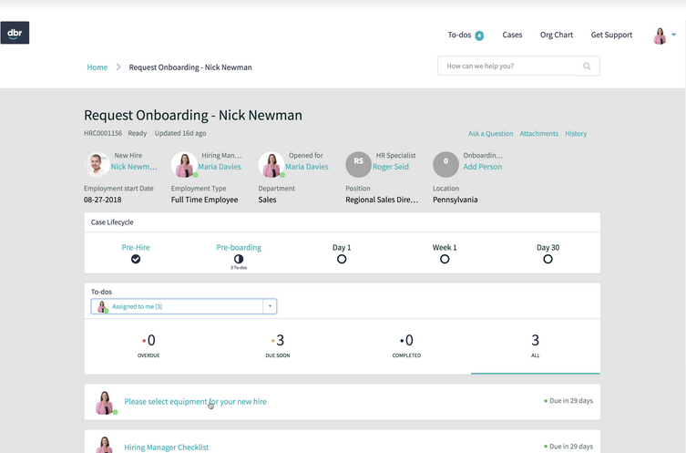Screen dimensions: 686x453
Task: Select the Pre-Hire lifecycle stage
Action: click(136, 247)
